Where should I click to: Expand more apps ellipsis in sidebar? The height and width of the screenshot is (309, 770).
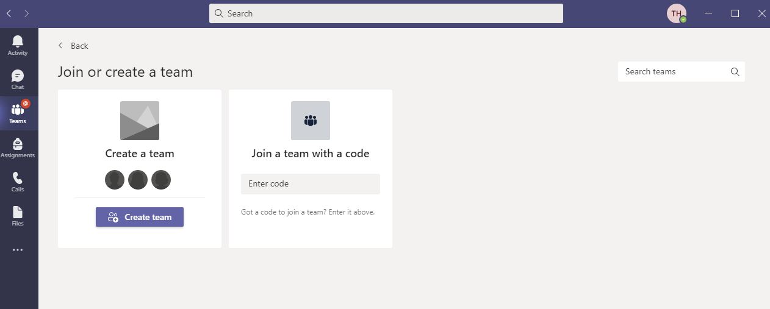pyautogui.click(x=18, y=250)
